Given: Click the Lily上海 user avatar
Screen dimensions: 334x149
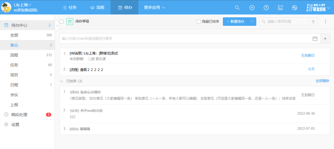Looking at the screenshot, I should [6, 7].
